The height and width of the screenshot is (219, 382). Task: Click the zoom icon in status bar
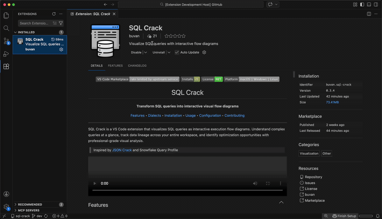click(326, 216)
